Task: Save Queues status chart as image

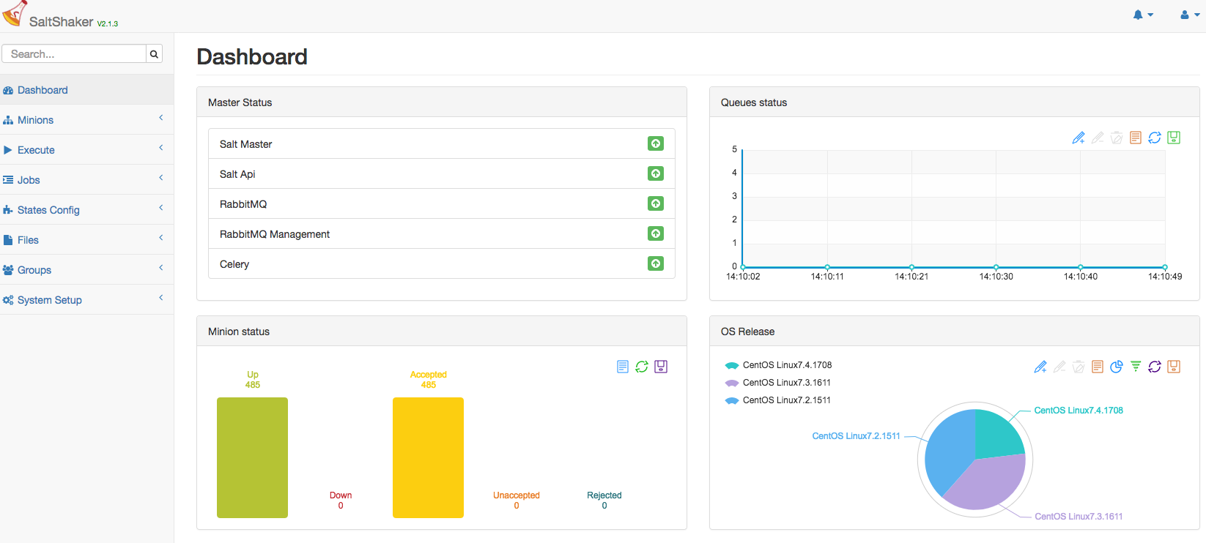Action: click(x=1174, y=138)
